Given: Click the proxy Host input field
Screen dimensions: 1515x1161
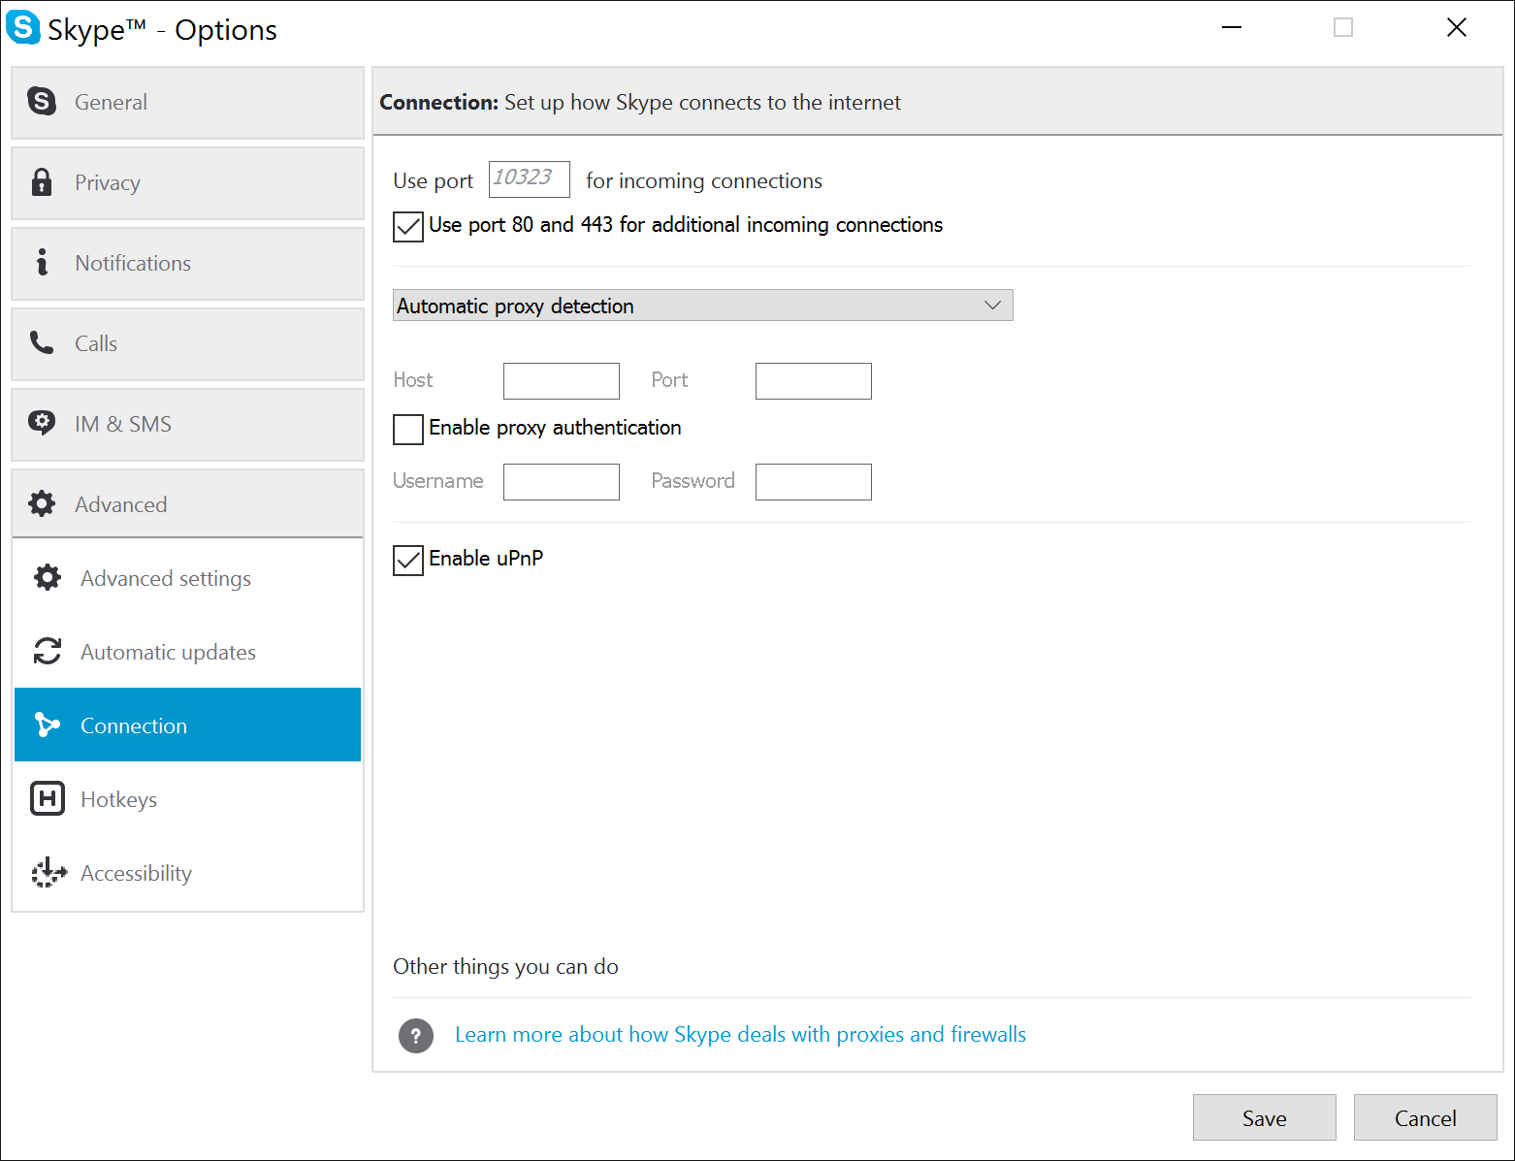Looking at the screenshot, I should pyautogui.click(x=561, y=381).
